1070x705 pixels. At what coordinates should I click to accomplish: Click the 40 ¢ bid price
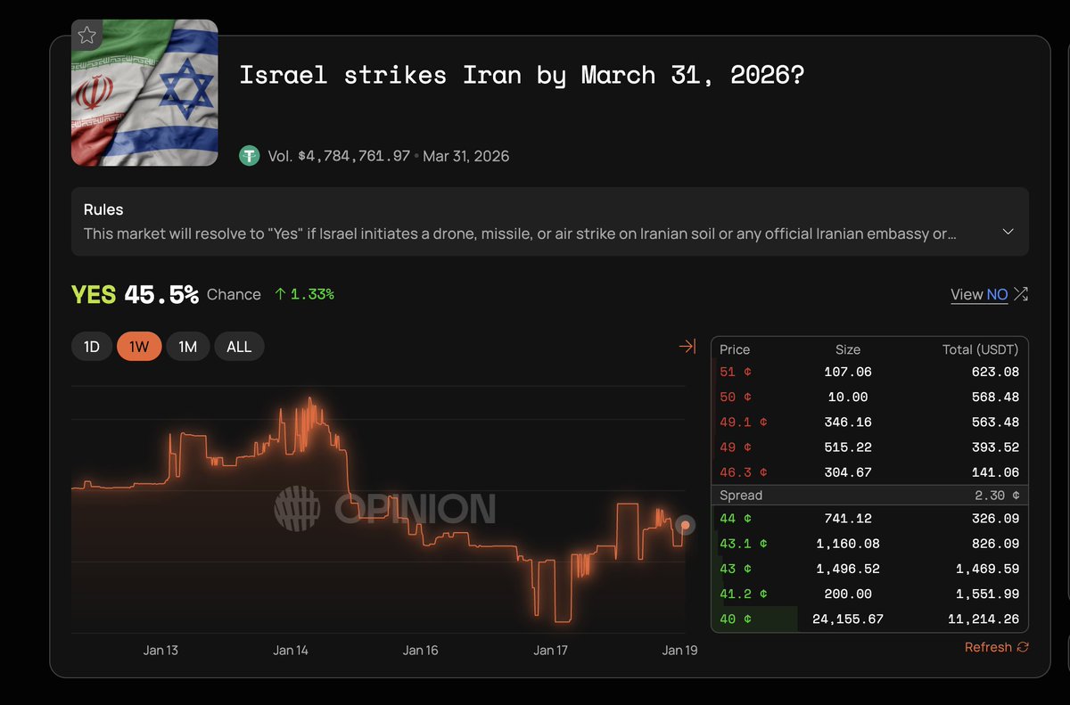(x=736, y=619)
